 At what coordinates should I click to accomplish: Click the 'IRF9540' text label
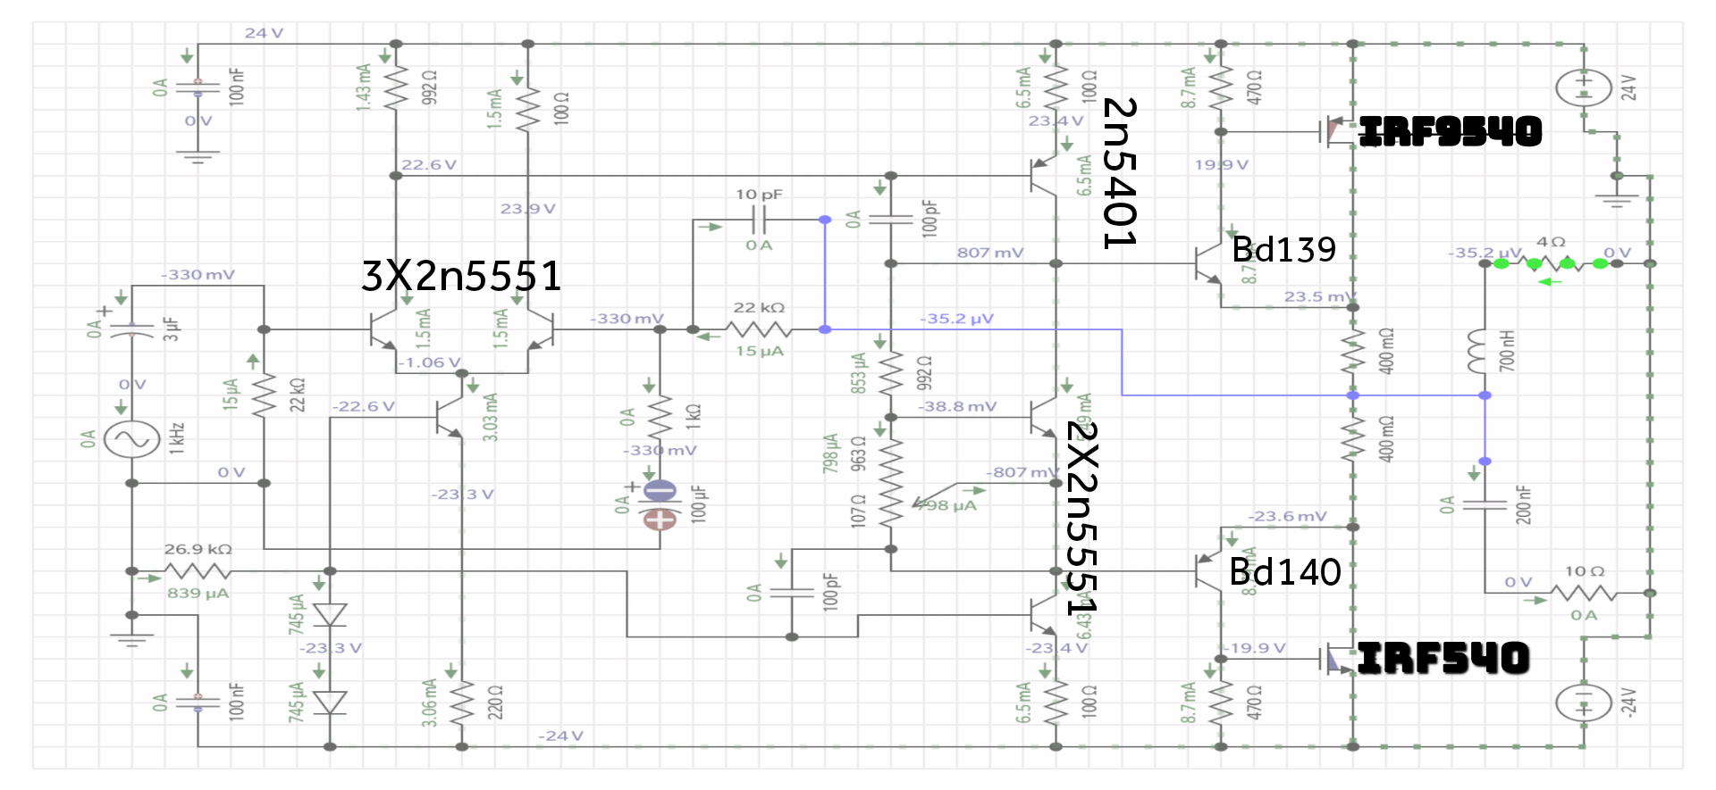coord(1451,132)
